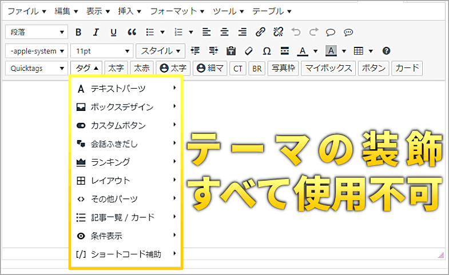This screenshot has width=449, height=275.
Task: Open the 段落 paragraph format dropdown
Action: [37, 32]
